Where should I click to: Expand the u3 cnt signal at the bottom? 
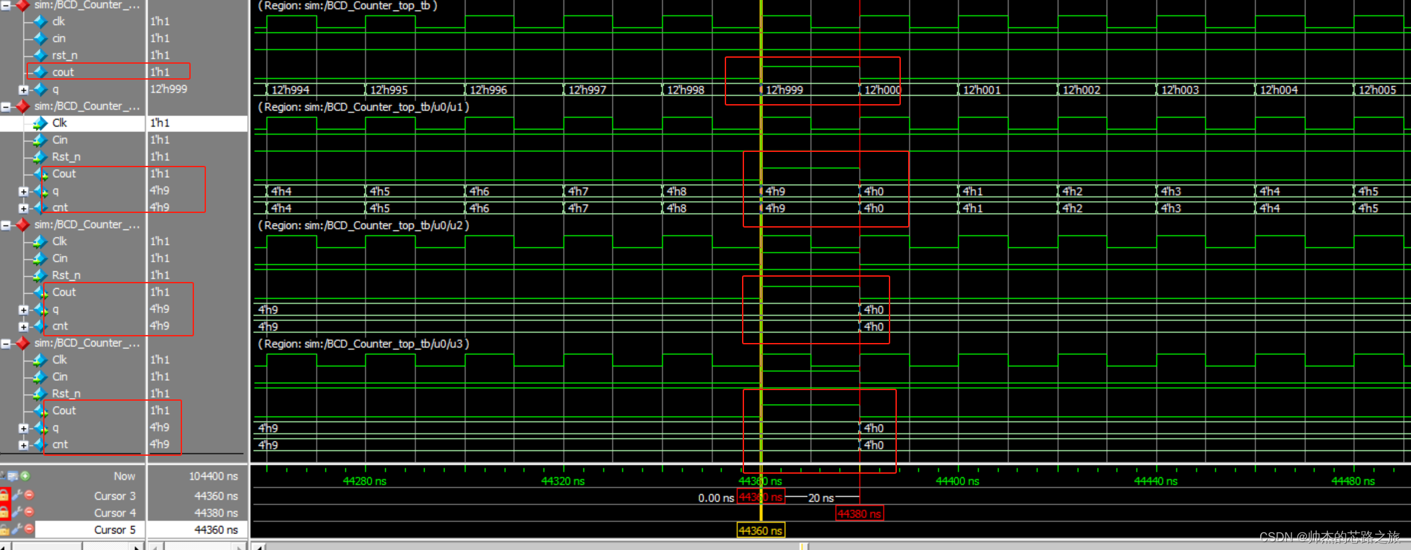[x=23, y=445]
